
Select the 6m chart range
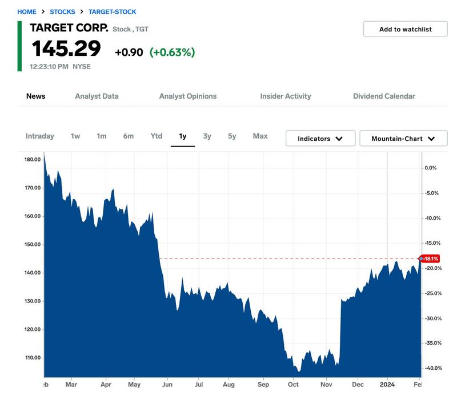(x=128, y=136)
